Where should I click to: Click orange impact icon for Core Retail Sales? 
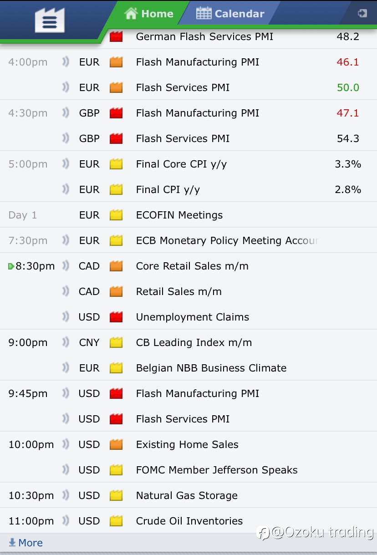[x=116, y=266]
